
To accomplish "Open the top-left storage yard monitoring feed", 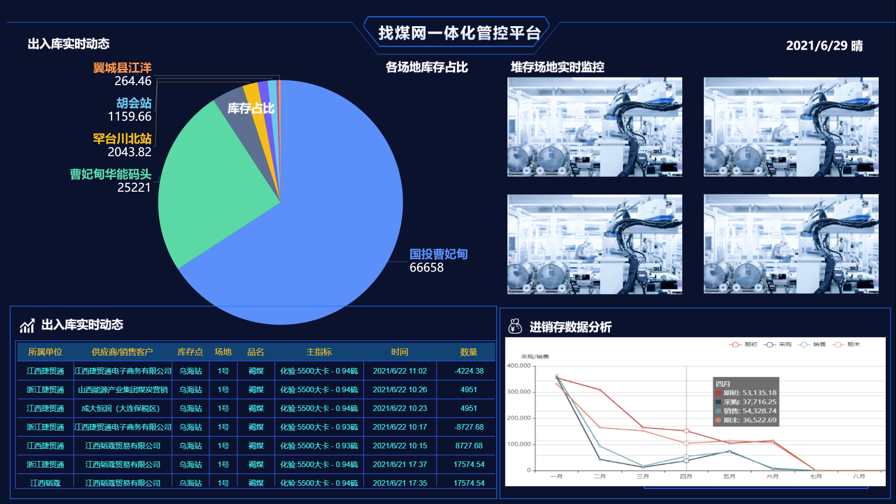I will pyautogui.click(x=594, y=127).
